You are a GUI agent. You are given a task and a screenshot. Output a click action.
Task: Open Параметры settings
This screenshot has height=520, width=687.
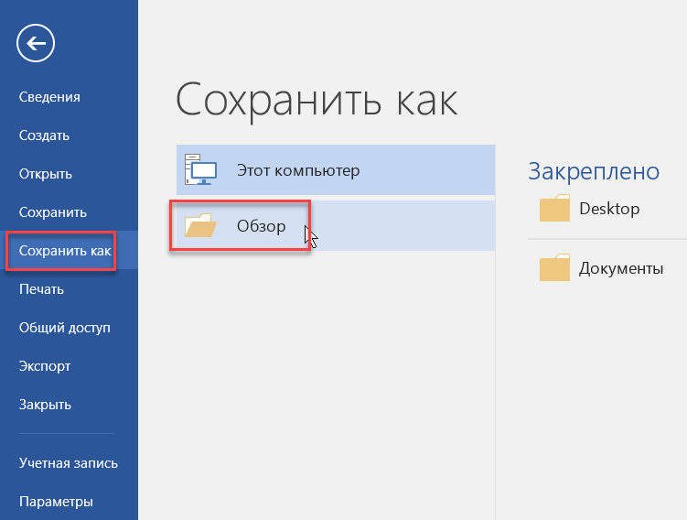(x=56, y=502)
